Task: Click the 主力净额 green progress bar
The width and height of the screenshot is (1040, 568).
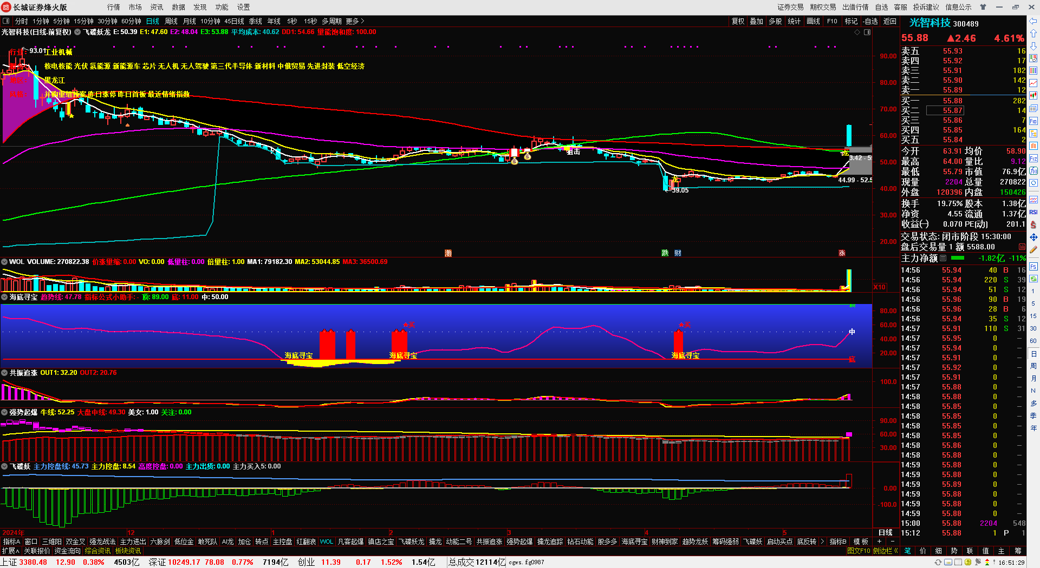Action: tap(958, 258)
